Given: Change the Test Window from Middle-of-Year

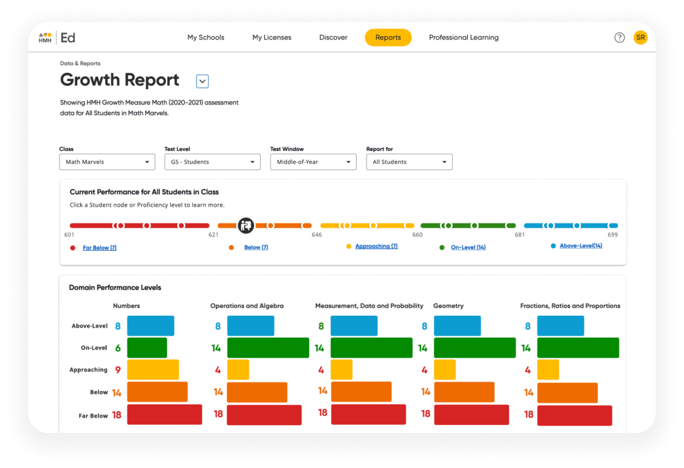Looking at the screenshot, I should tap(313, 162).
